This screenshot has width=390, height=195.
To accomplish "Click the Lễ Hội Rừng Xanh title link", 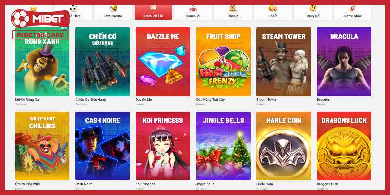I will [x=29, y=100].
